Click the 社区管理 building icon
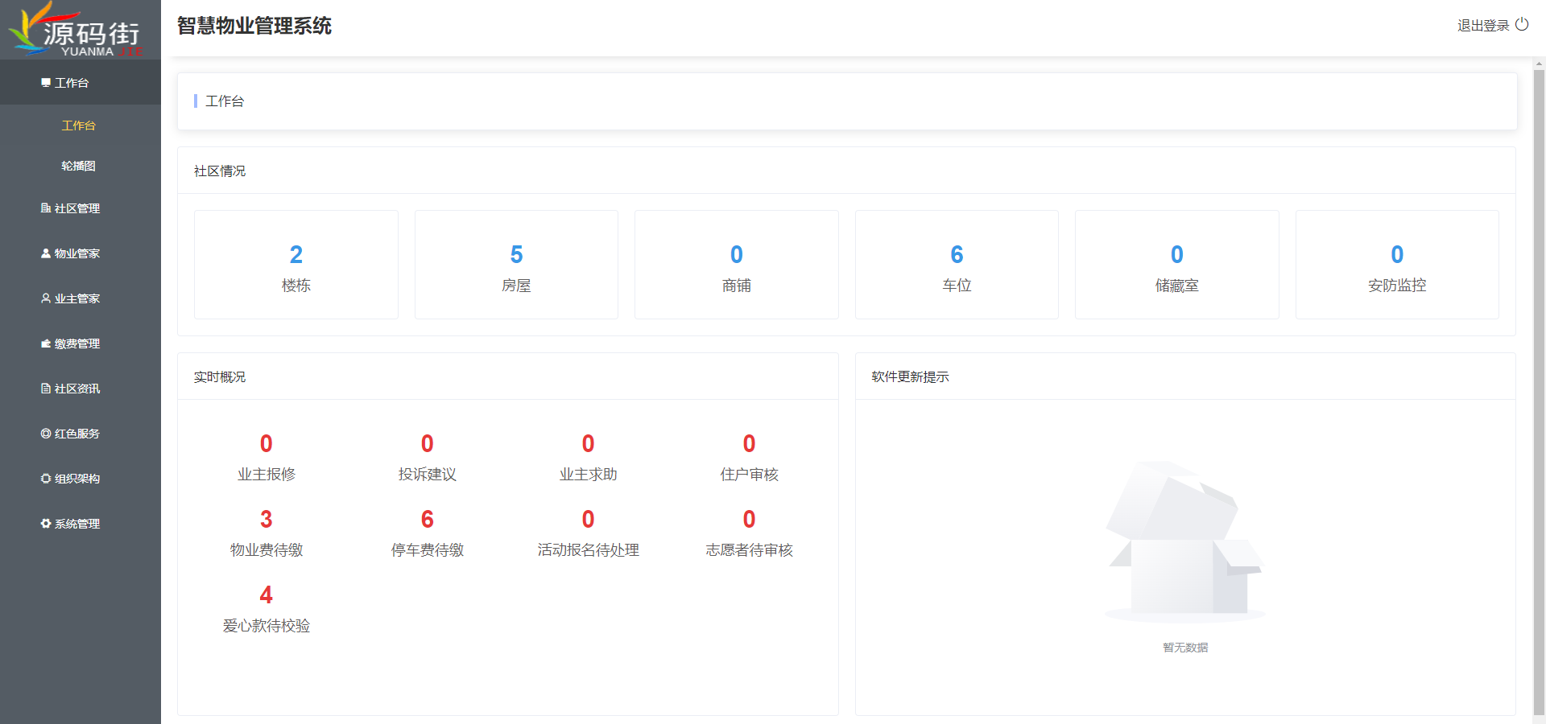Screen dimensions: 1546x724 (46, 208)
